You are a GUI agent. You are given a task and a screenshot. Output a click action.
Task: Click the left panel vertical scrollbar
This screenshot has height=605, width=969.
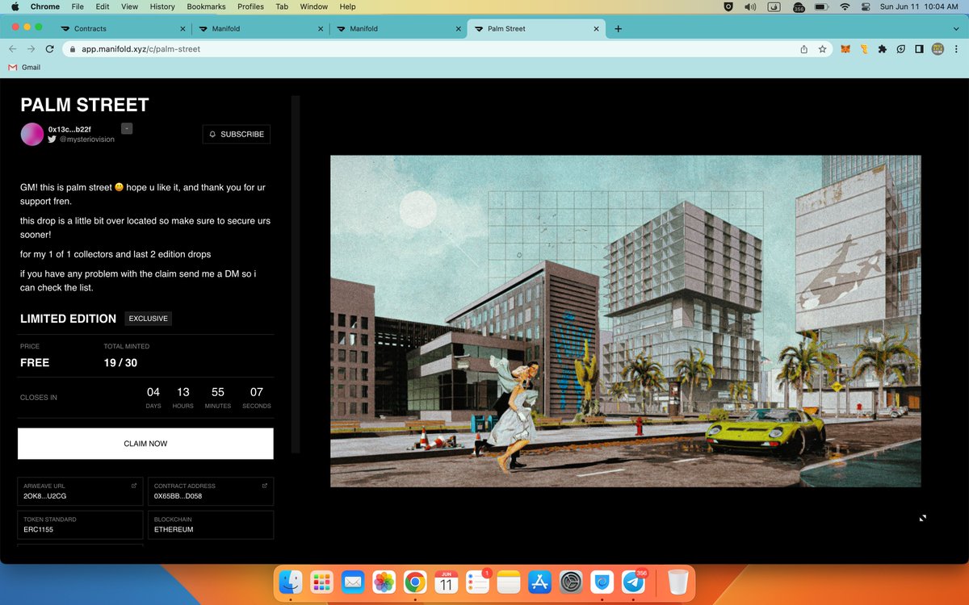tap(296, 274)
